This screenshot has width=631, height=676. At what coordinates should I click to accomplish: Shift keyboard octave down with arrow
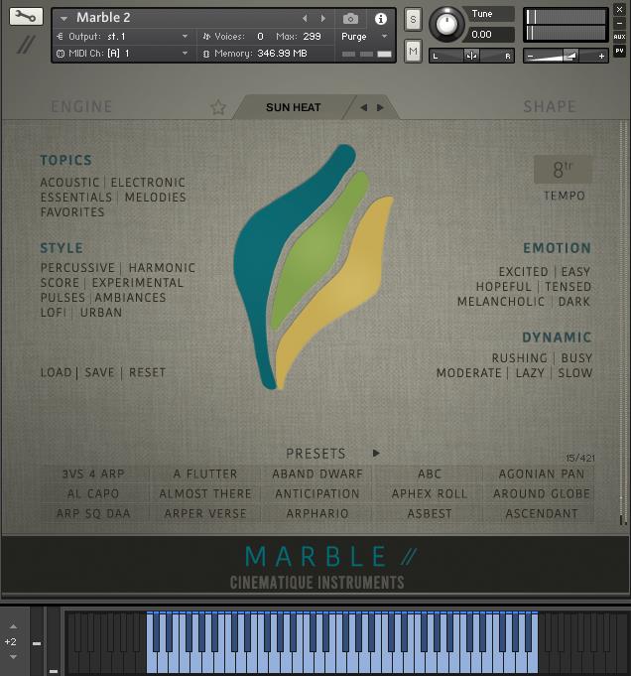(x=13, y=657)
